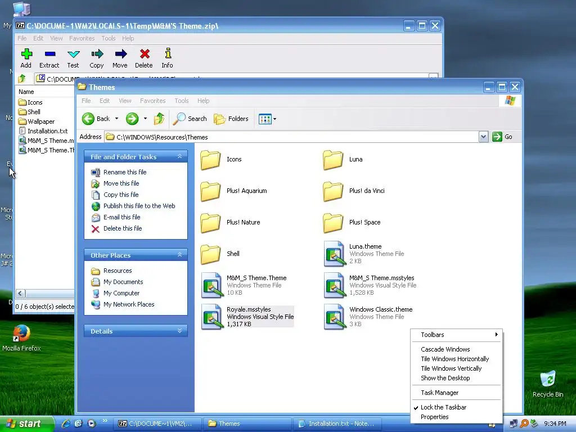Select the M&M_S Theme.msstyles file icon

tap(335, 285)
